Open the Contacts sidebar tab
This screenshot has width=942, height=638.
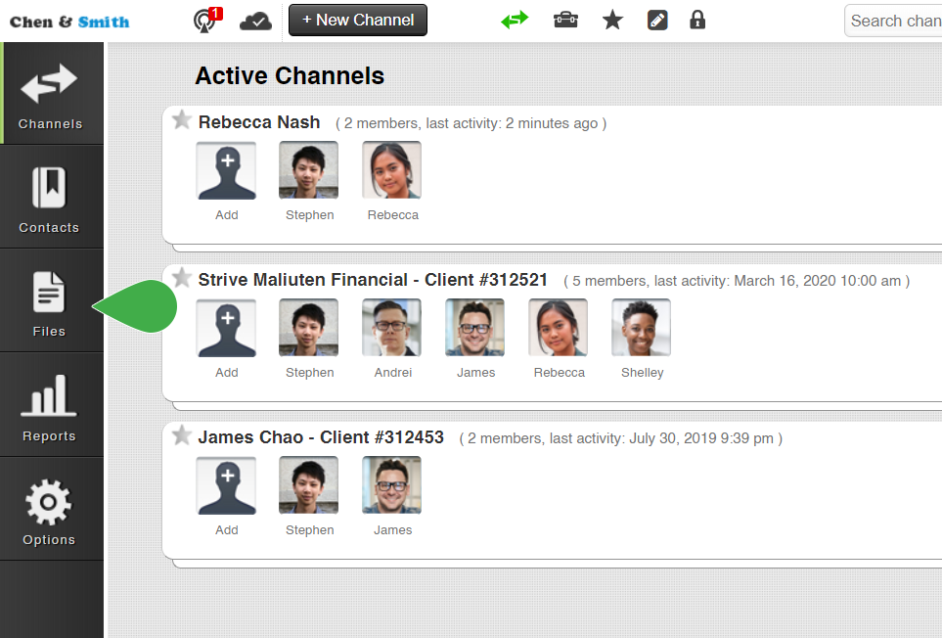pos(52,197)
